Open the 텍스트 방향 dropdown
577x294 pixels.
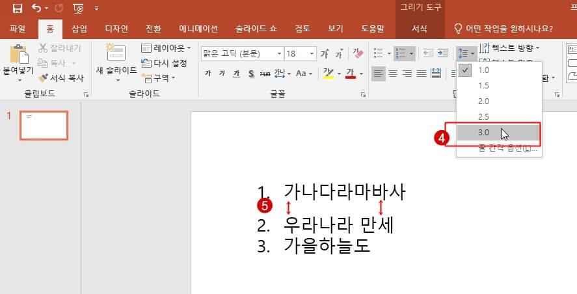509,48
